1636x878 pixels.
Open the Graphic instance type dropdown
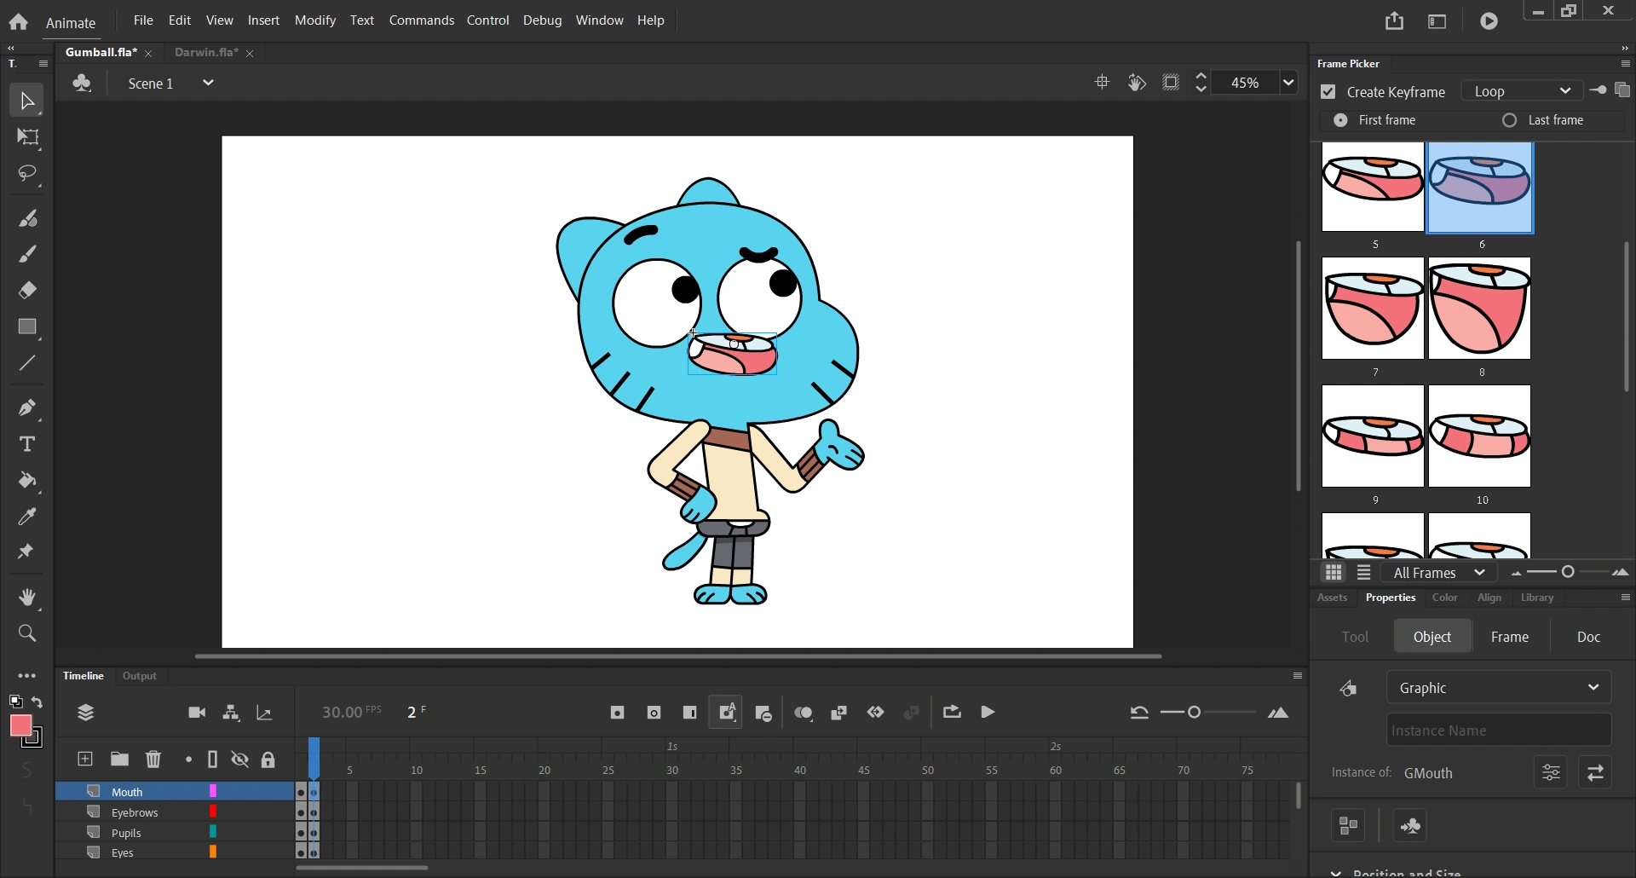(1497, 687)
